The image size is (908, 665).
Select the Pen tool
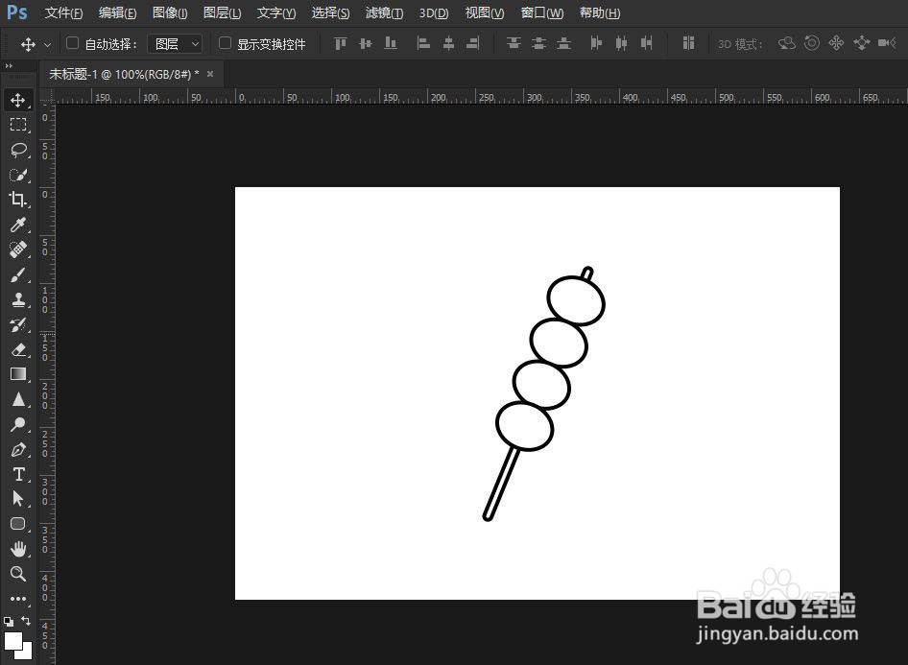pos(18,450)
